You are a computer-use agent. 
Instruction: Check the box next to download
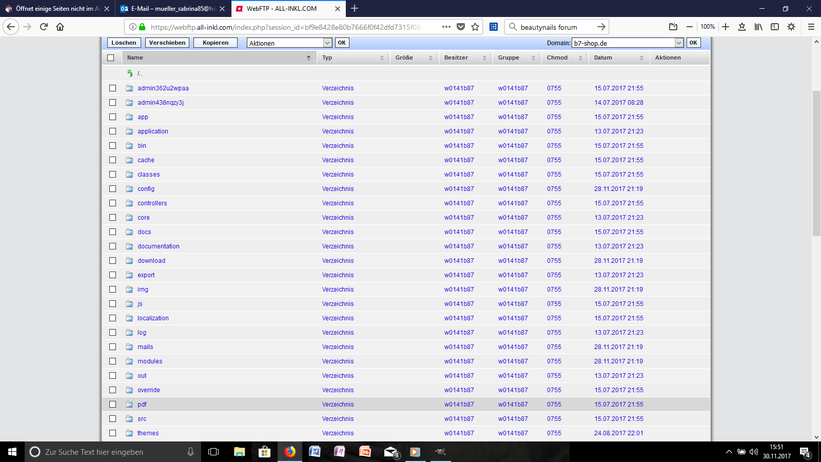113,261
